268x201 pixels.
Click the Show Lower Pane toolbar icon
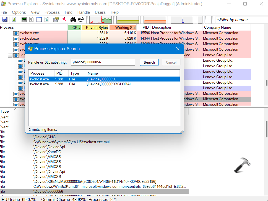[39, 20]
